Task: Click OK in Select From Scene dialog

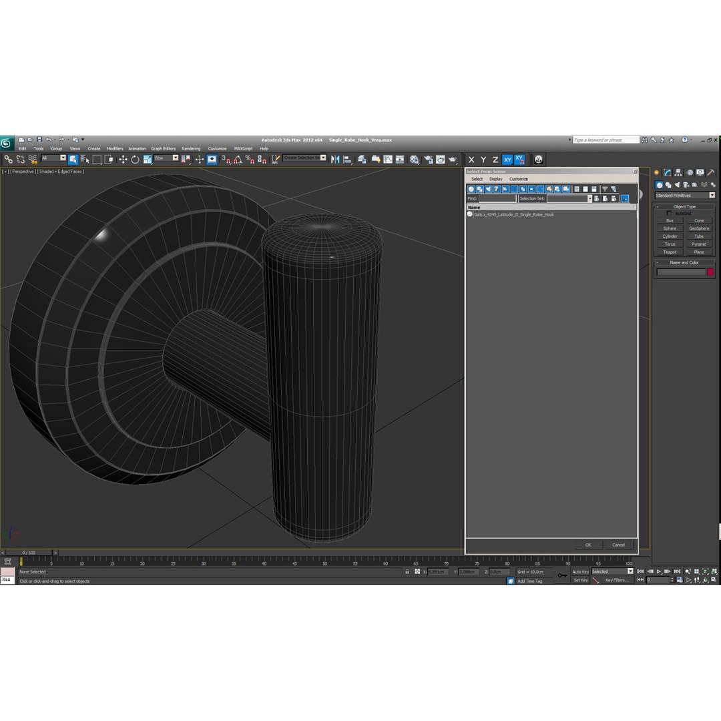Action: 588,545
